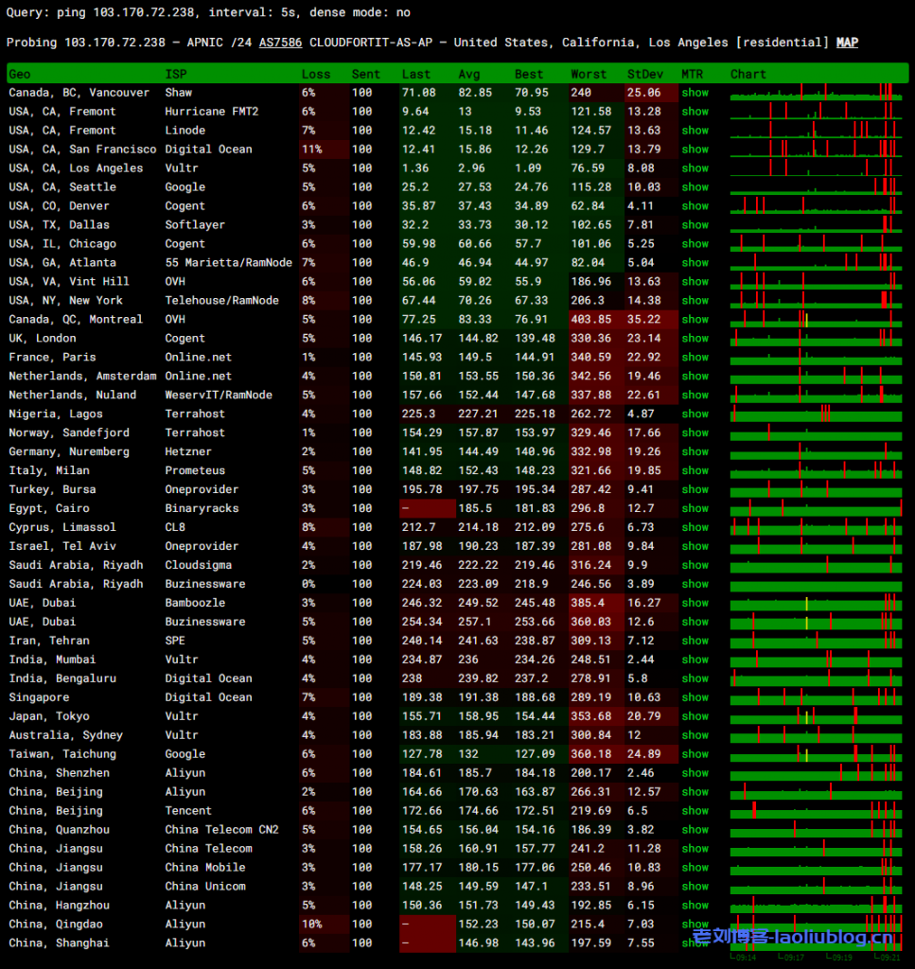The height and width of the screenshot is (969, 915).
Task: Click the ISP column header
Action: coord(176,74)
